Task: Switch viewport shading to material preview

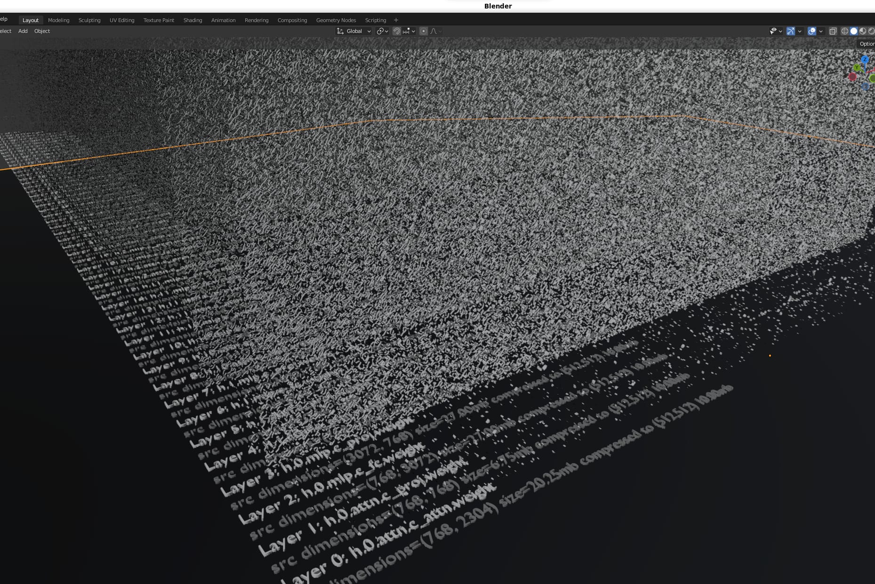Action: (863, 31)
